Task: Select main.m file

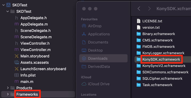Action: (x=27, y=82)
